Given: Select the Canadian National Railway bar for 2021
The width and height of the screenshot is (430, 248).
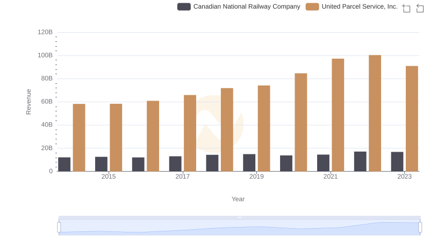Looking at the screenshot, I should (x=323, y=163).
